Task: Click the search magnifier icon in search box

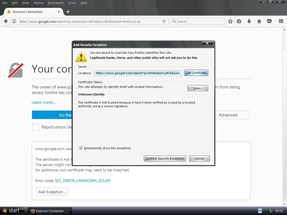Action: [x=174, y=21]
